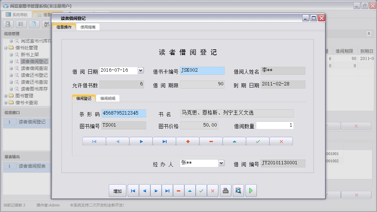The height and width of the screenshot is (212, 377).
Task: Add a record with the red plus icon
Action: [x=187, y=141]
